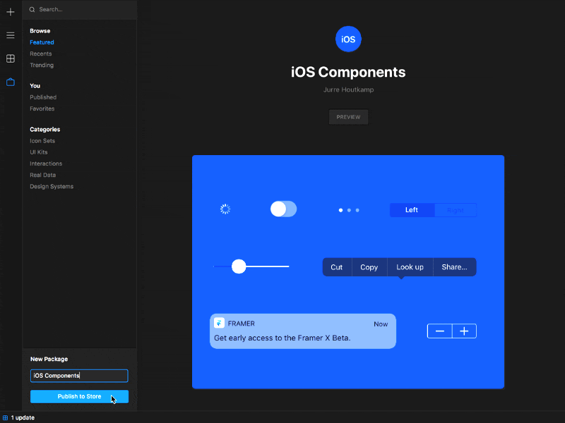
Task: Click the iOS Components title
Action: (348, 72)
